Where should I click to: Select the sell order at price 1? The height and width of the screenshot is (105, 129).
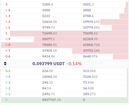tap(64, 33)
